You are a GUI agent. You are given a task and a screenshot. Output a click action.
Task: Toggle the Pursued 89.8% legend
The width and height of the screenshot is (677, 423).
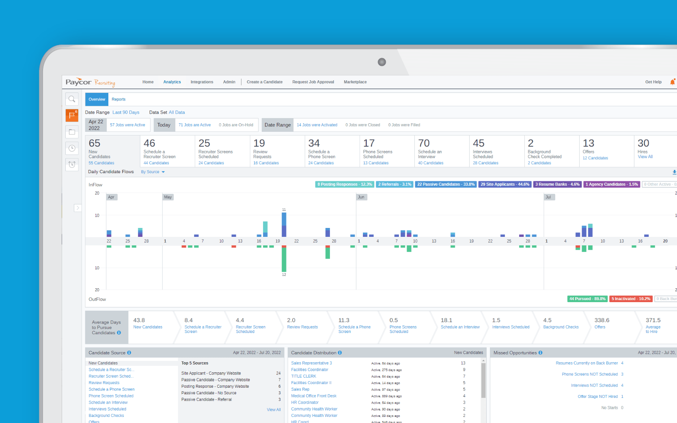pos(587,299)
